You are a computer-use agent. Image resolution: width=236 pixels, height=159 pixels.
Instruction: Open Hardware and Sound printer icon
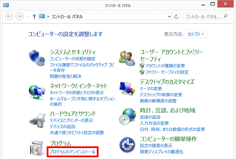coord(37,121)
